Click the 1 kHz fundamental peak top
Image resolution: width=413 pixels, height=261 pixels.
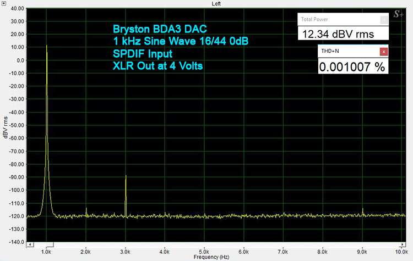[x=46, y=46]
